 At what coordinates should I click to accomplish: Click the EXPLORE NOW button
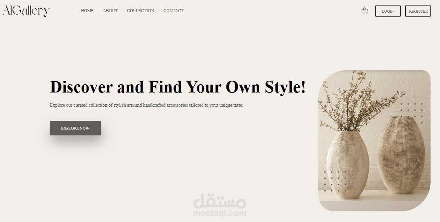point(75,128)
